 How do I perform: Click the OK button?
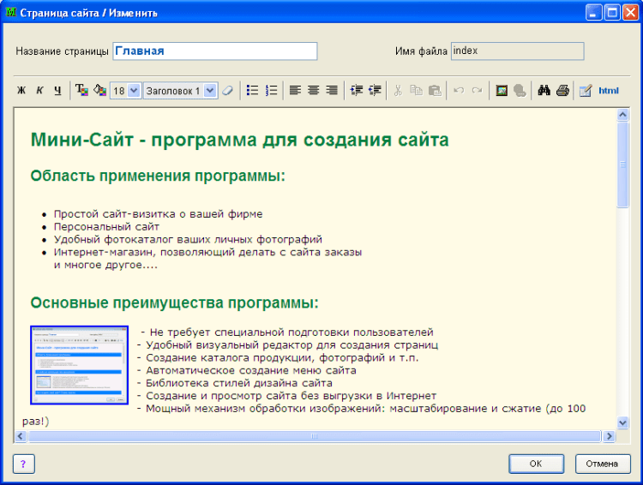536,464
